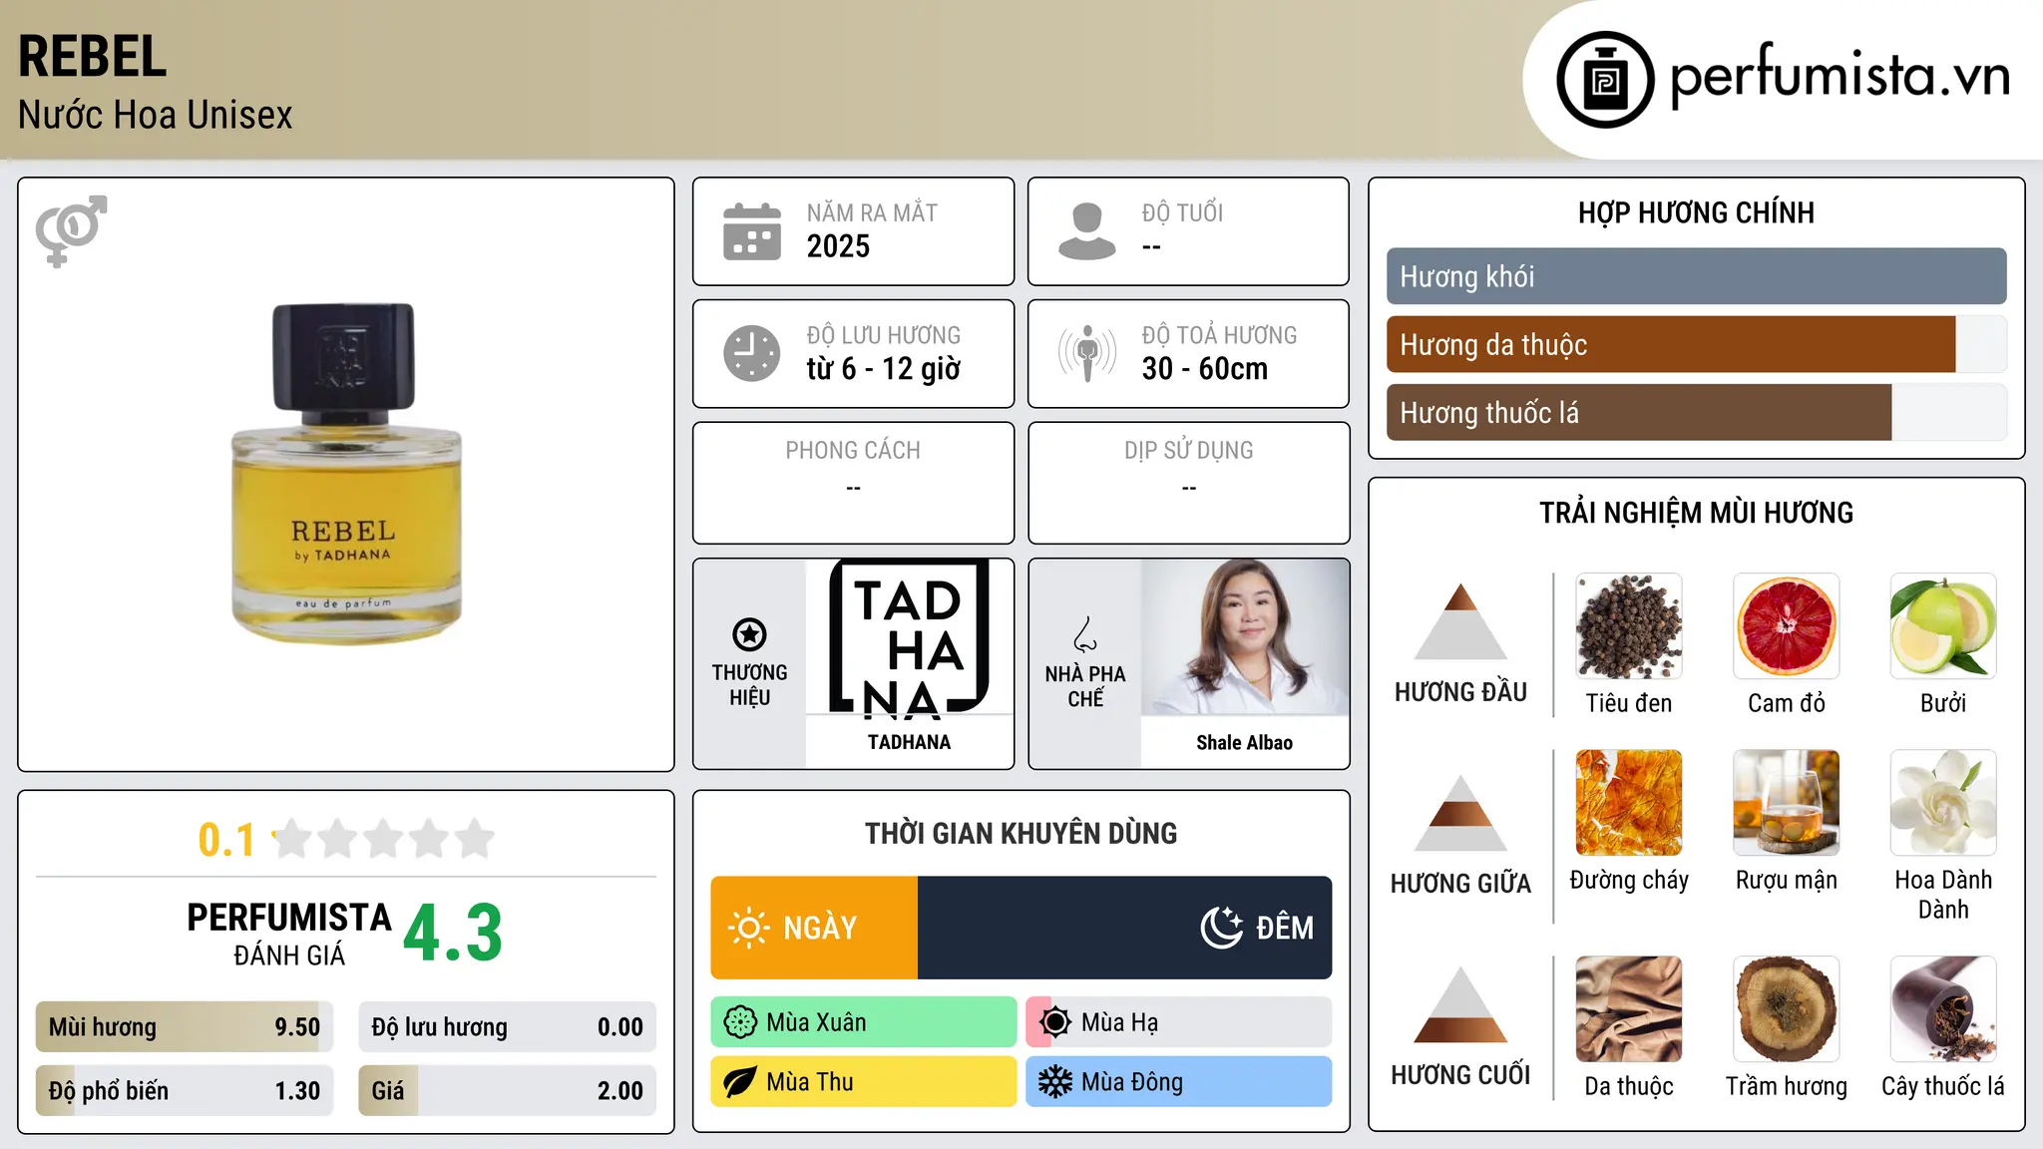This screenshot has width=2043, height=1149.
Task: Click the leaf icon for Mùa Thu
Action: click(740, 1082)
